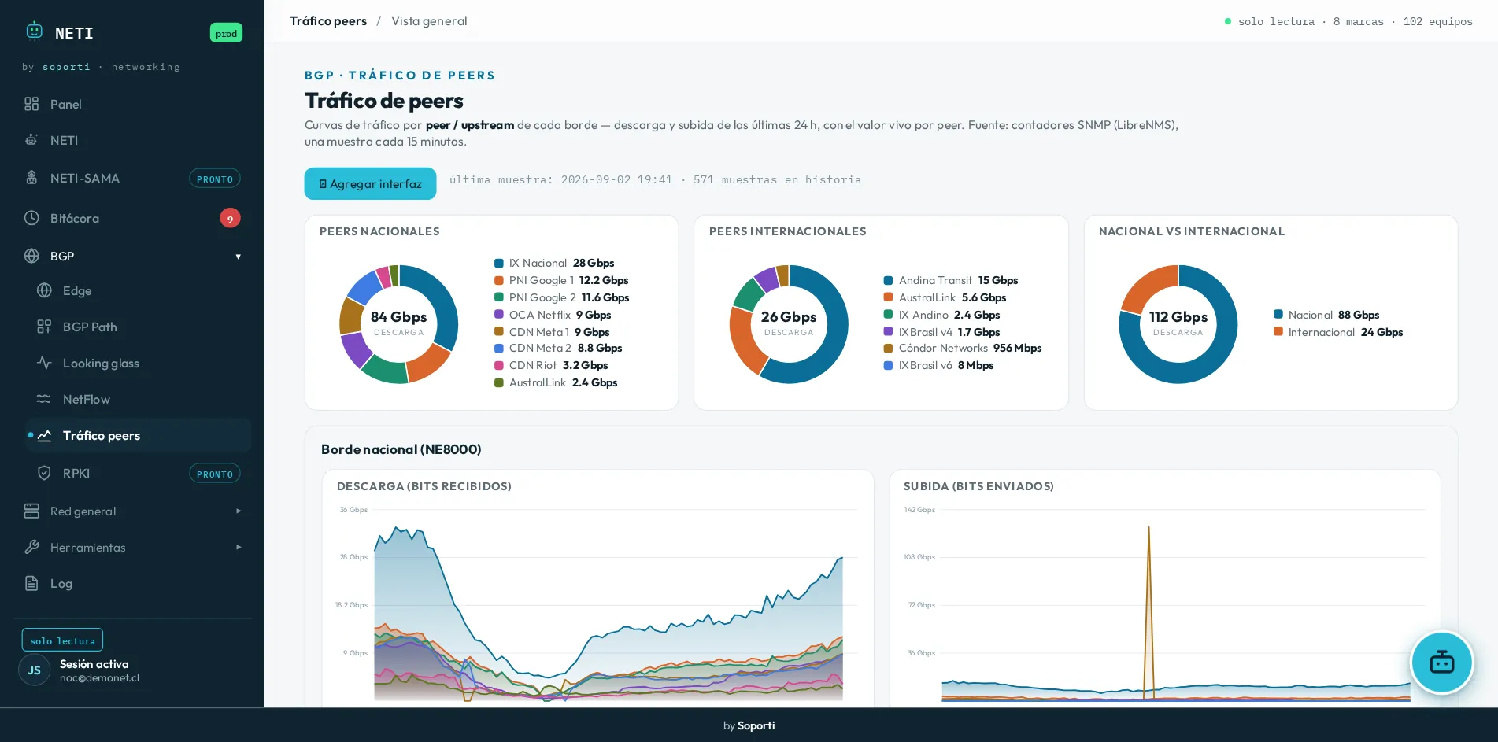Image resolution: width=1498 pixels, height=742 pixels.
Task: Click the Looking glass pulse icon
Action: coord(44,363)
